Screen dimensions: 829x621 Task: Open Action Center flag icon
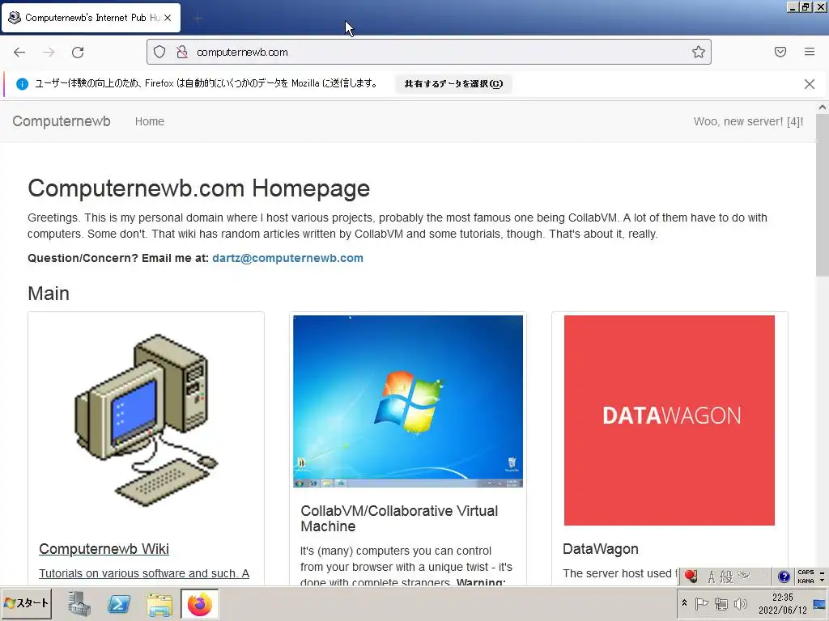[x=702, y=603]
